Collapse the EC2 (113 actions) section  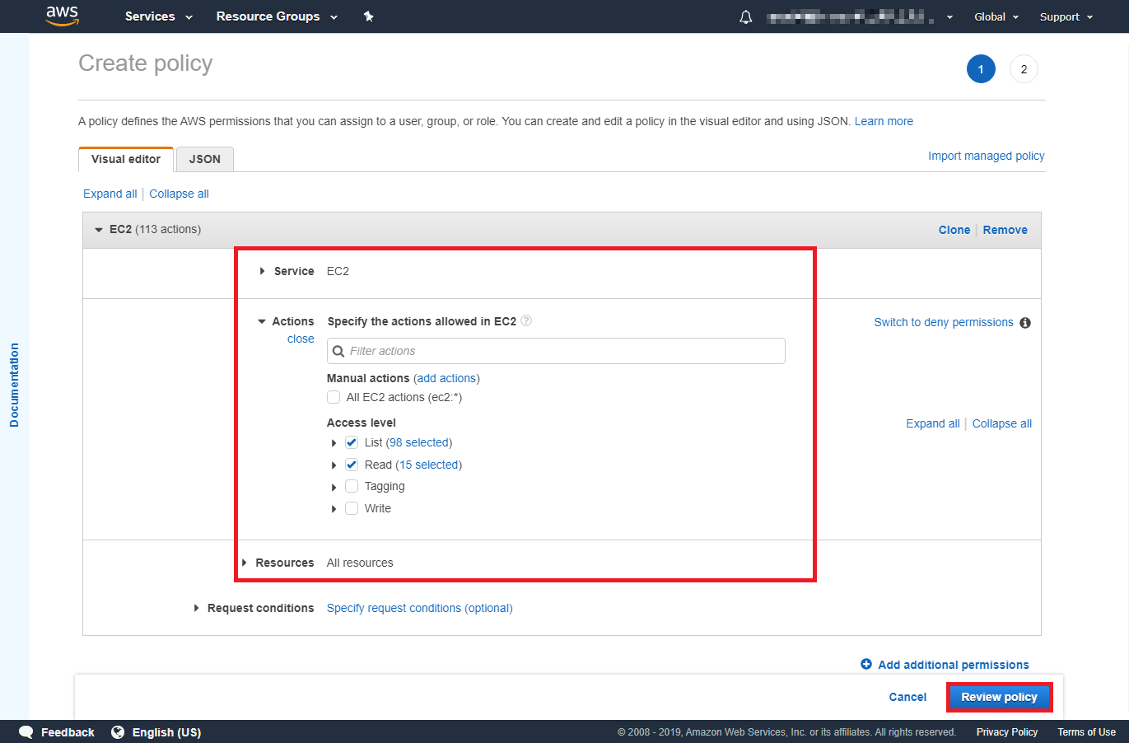99,230
